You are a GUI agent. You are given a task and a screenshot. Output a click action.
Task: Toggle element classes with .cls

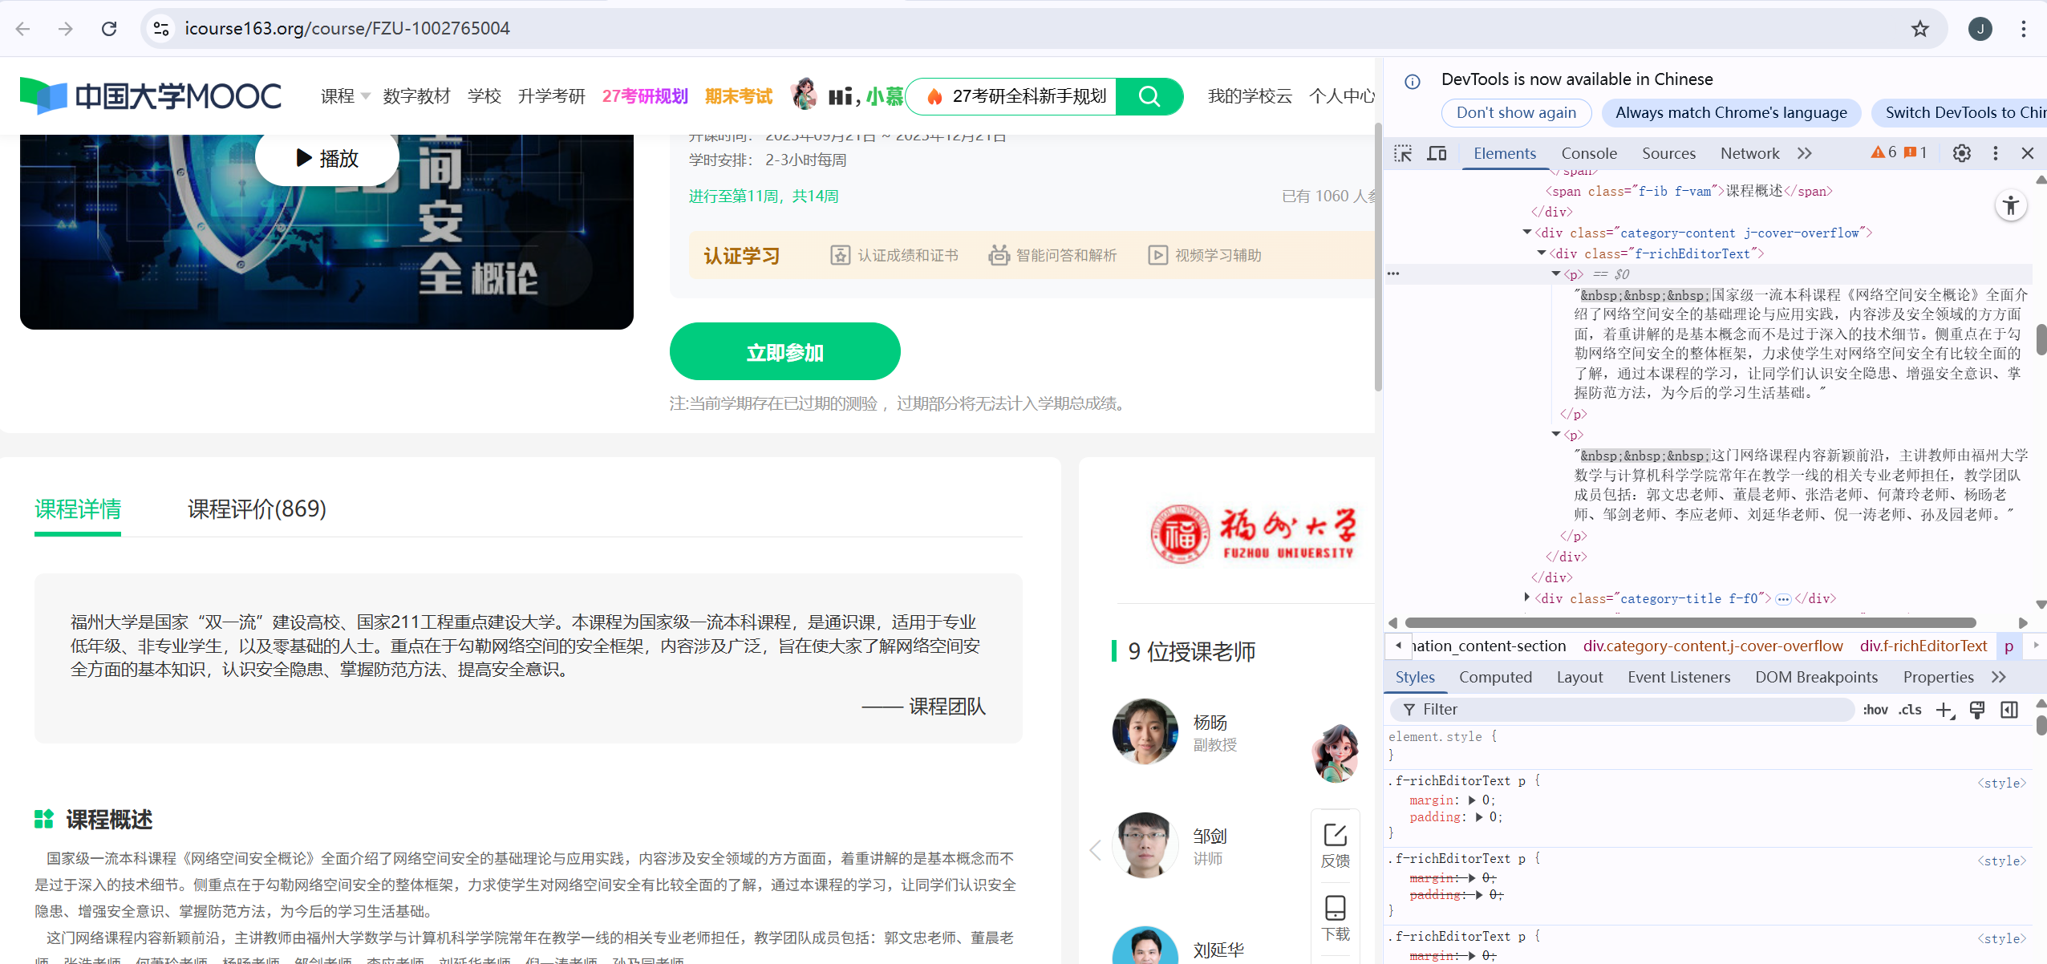[x=1910, y=709]
